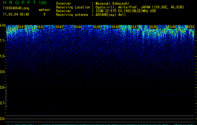Click the 0644 time marker

(x=78, y=27)
